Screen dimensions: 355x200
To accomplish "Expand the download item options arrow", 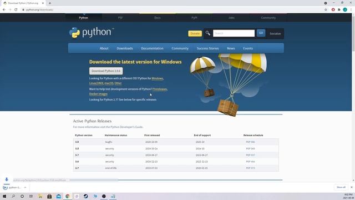I will tap(25, 188).
